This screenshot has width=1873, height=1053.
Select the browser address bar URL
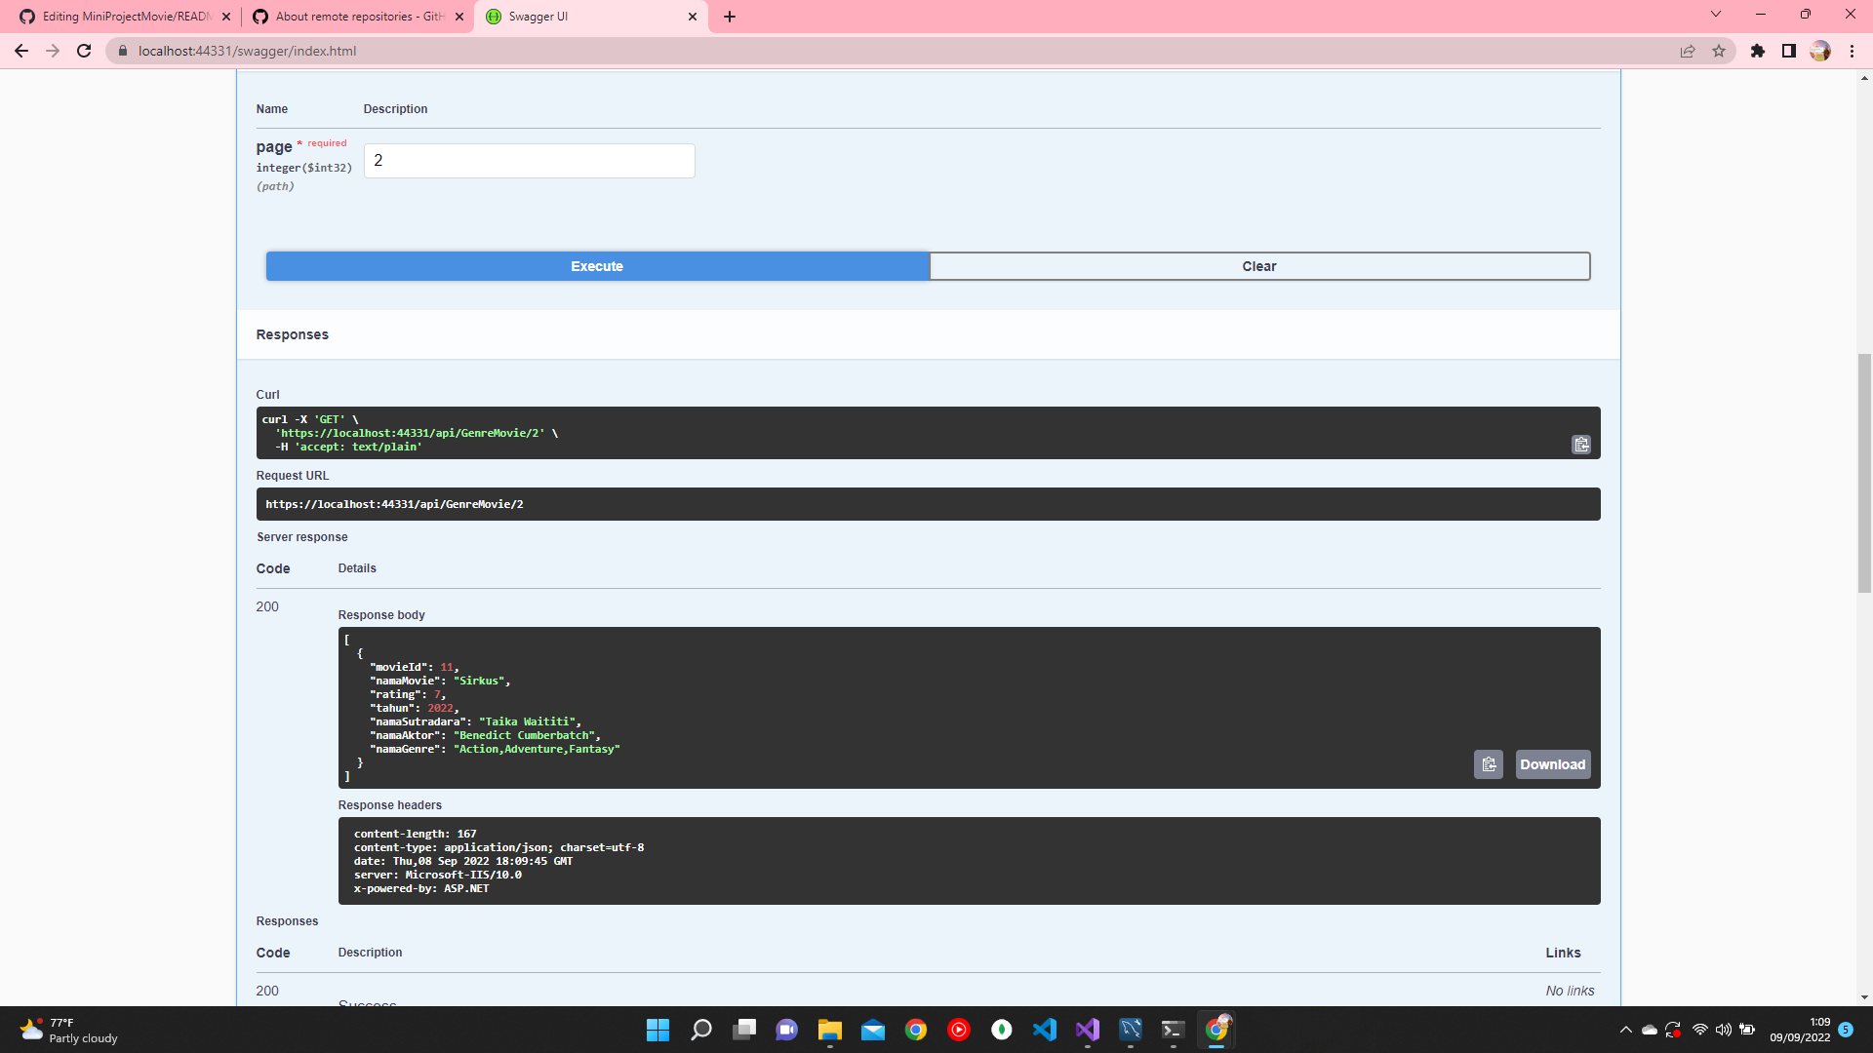(x=247, y=51)
